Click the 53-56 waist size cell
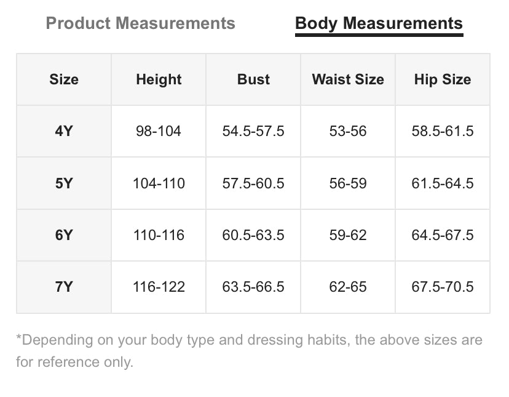The image size is (509, 397). coord(348,131)
